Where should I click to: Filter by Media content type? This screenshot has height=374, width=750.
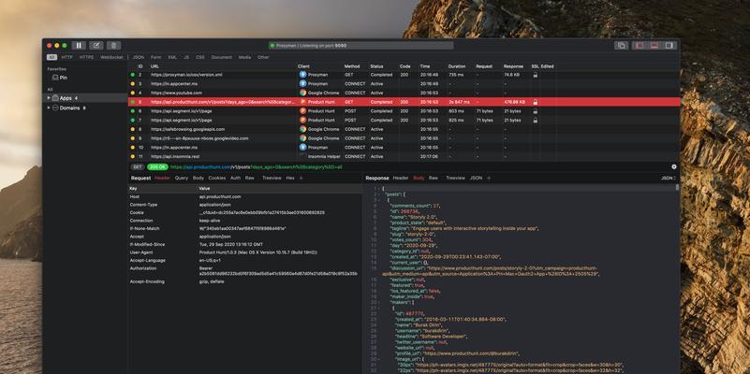point(244,57)
